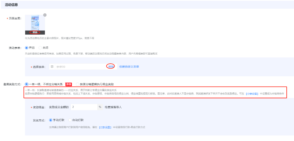This screenshot has height=141, width=294.
Task: Click the 奖励佣金 percentage input field
Action: pos(83,107)
